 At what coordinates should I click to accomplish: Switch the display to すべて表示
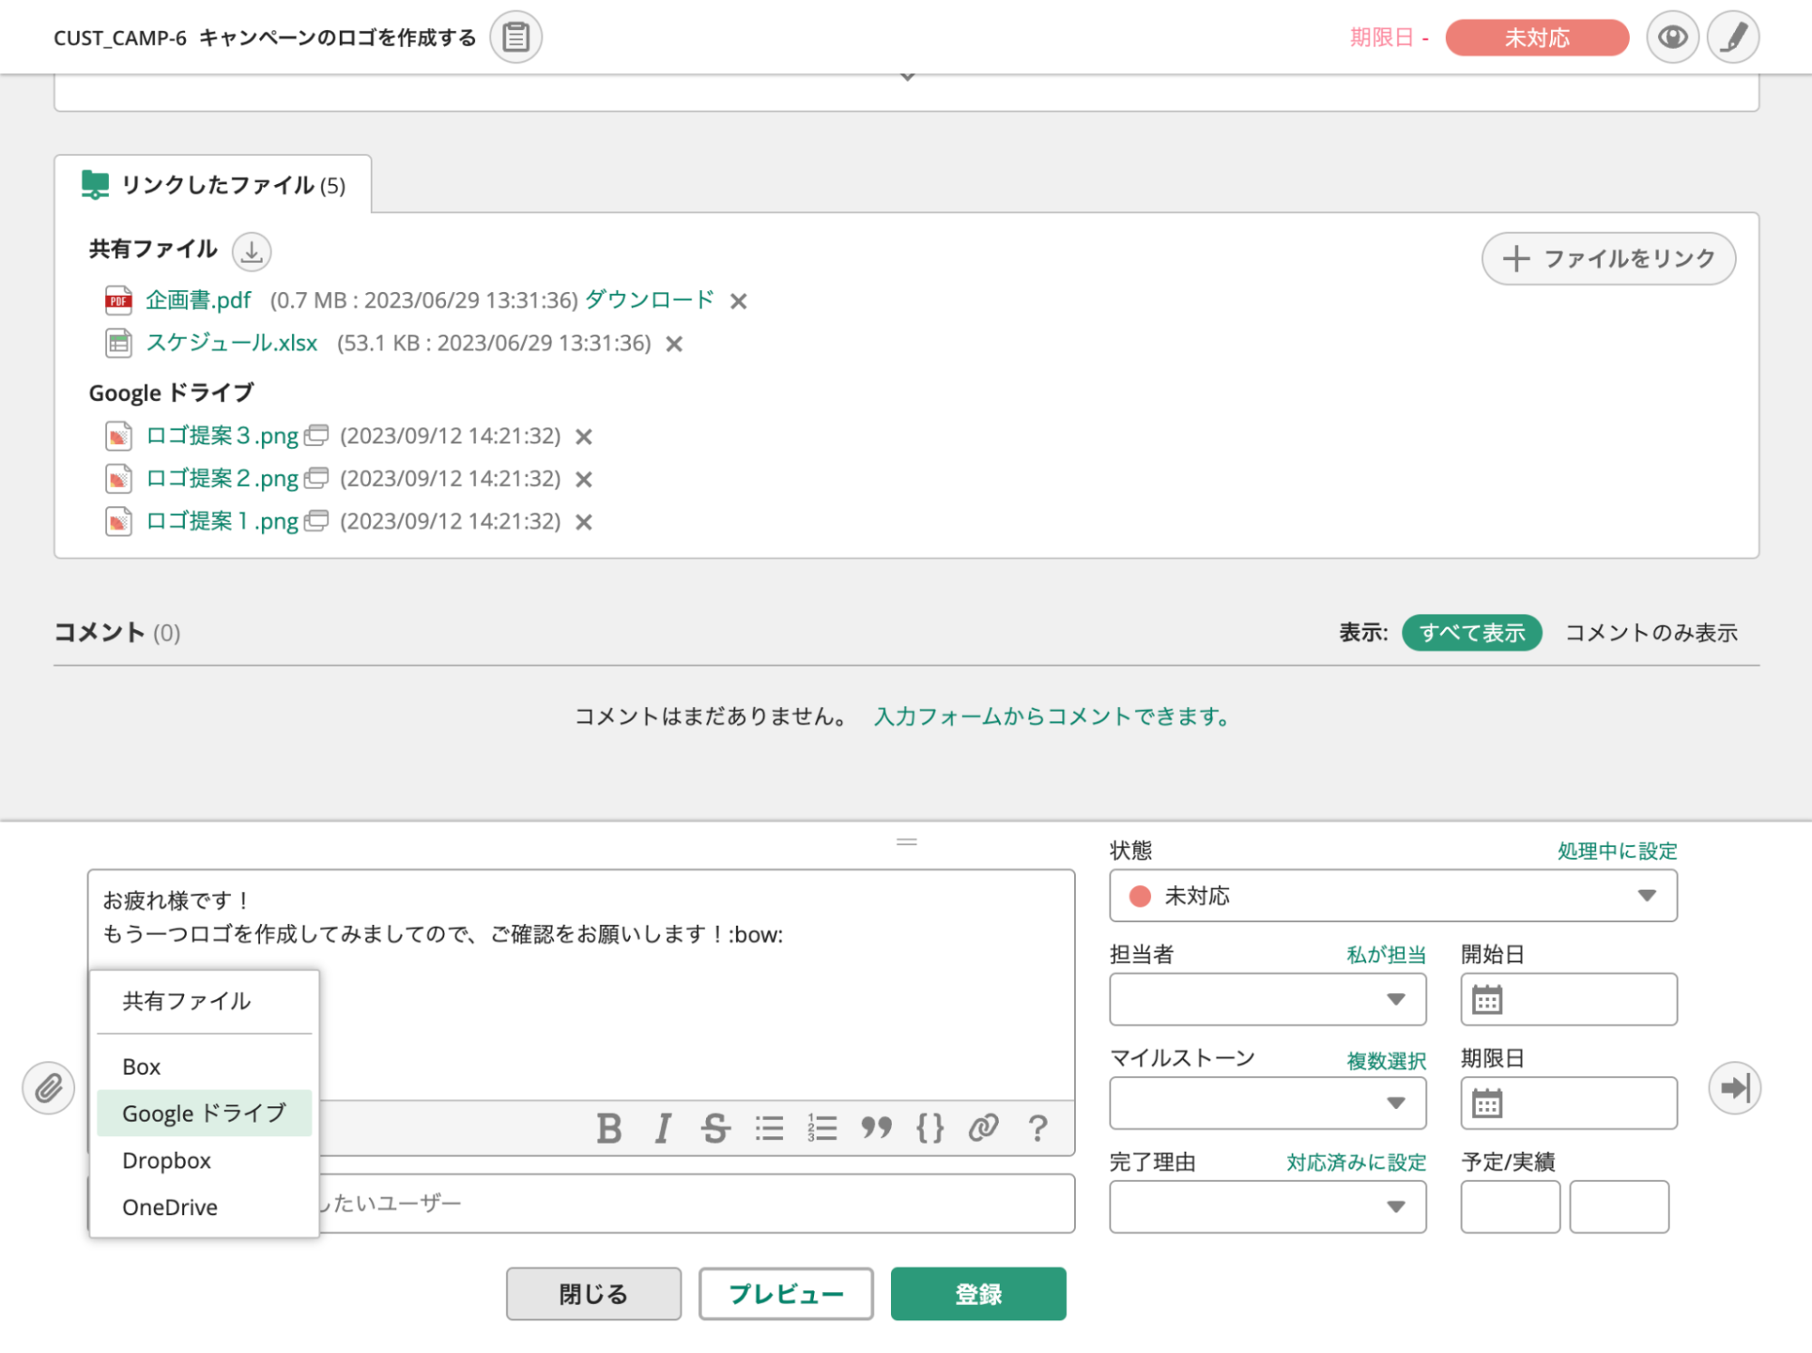(1471, 632)
